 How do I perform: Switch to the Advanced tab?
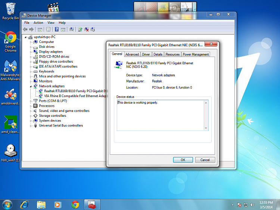coord(132,54)
